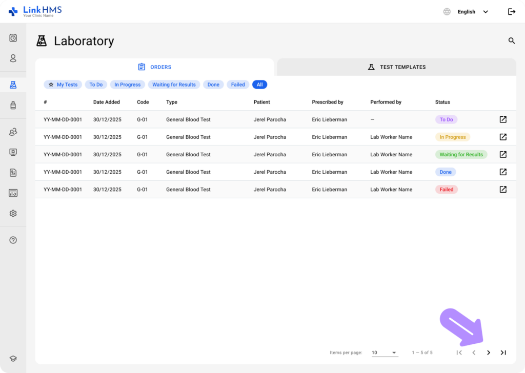
Task: Go to the next page arrow
Action: tap(489, 353)
